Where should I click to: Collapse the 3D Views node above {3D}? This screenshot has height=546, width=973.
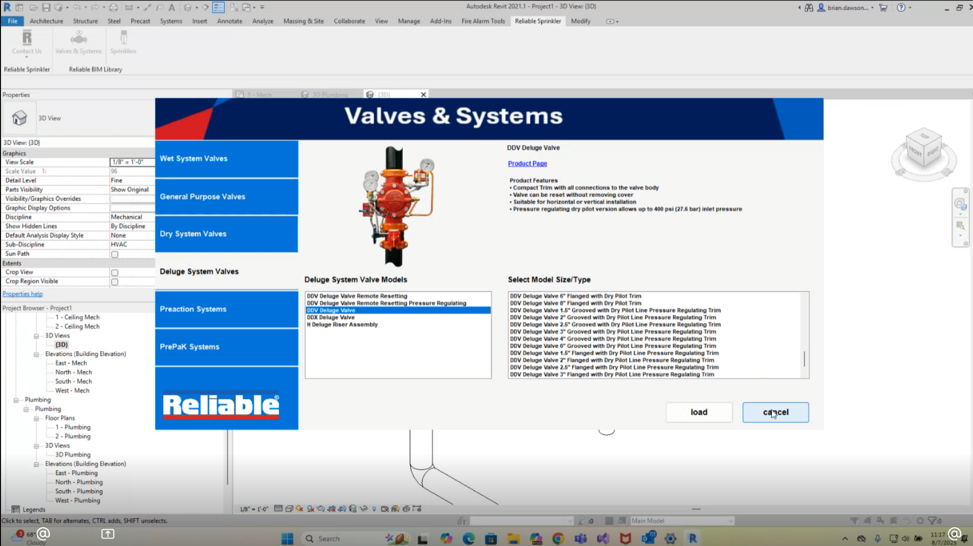[36, 336]
